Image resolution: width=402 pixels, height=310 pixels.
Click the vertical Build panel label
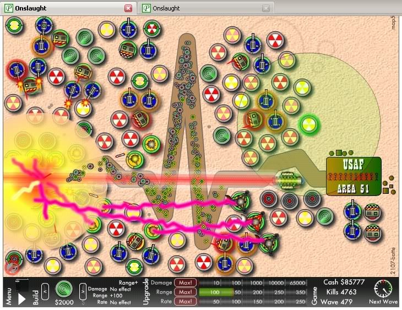coord(35,297)
